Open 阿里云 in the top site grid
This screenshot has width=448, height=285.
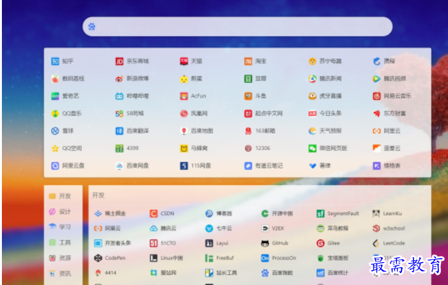387,130
